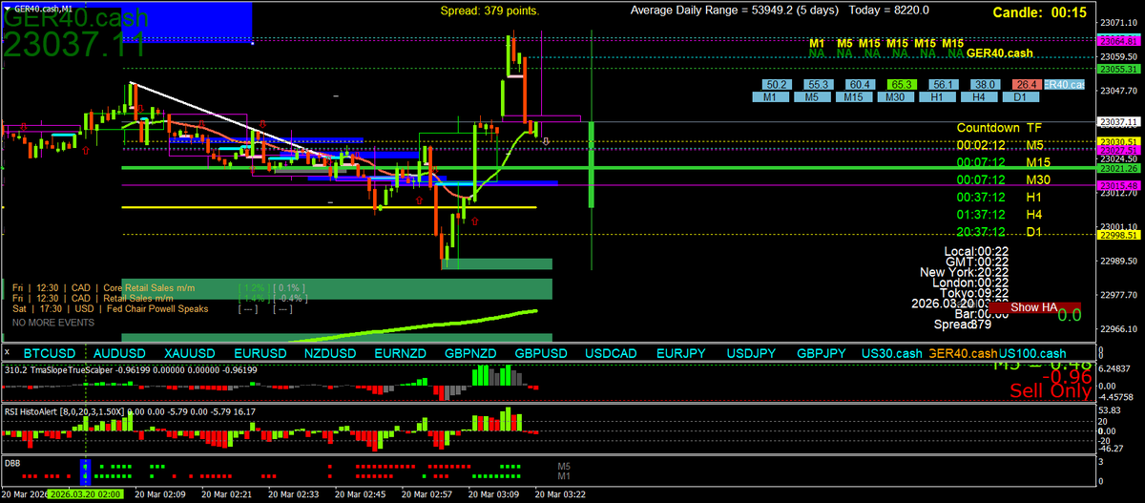Select the M15 timeframe button

point(854,97)
